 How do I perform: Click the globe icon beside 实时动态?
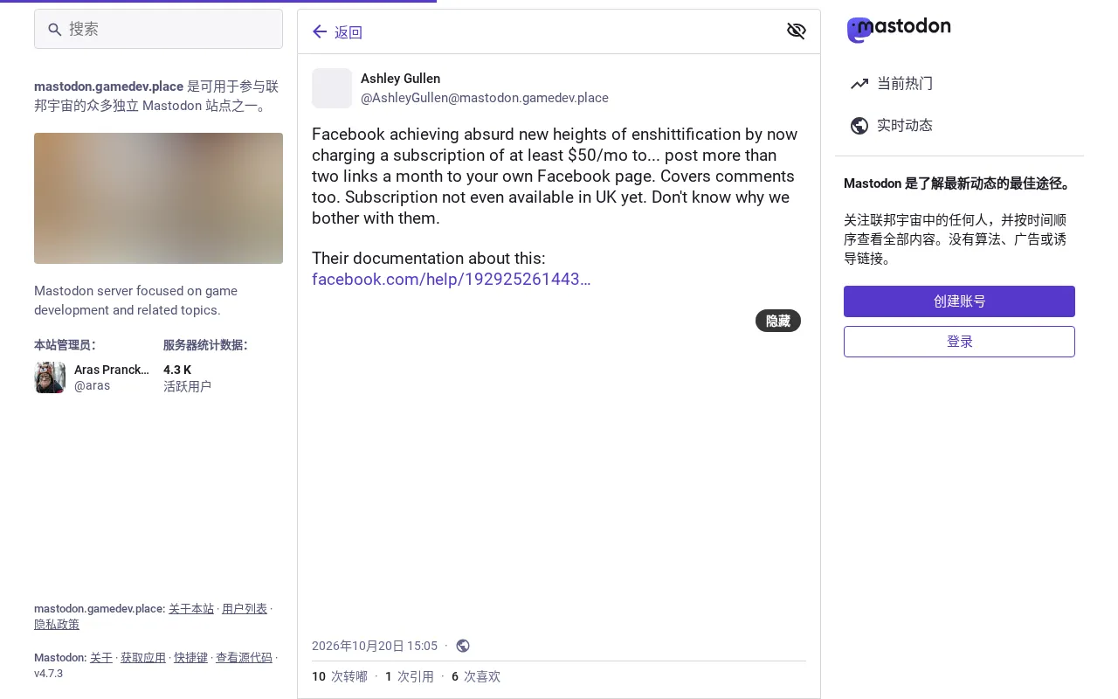click(x=859, y=126)
